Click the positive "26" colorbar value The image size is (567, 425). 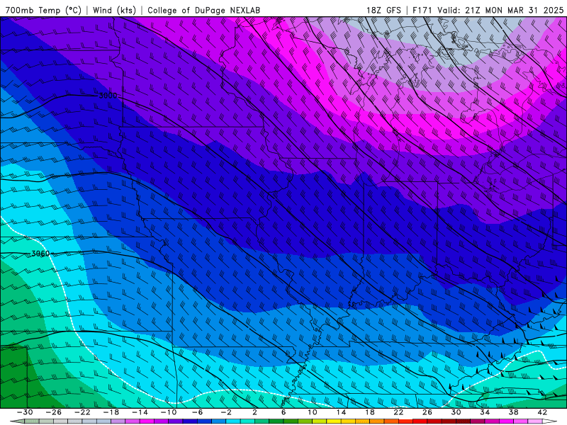click(x=427, y=412)
